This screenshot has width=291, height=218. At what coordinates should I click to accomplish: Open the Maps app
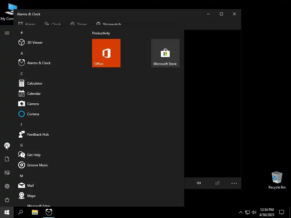coord(50,196)
